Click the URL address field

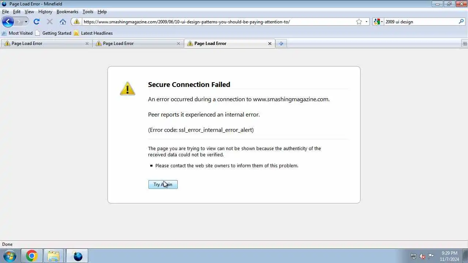click(x=218, y=22)
